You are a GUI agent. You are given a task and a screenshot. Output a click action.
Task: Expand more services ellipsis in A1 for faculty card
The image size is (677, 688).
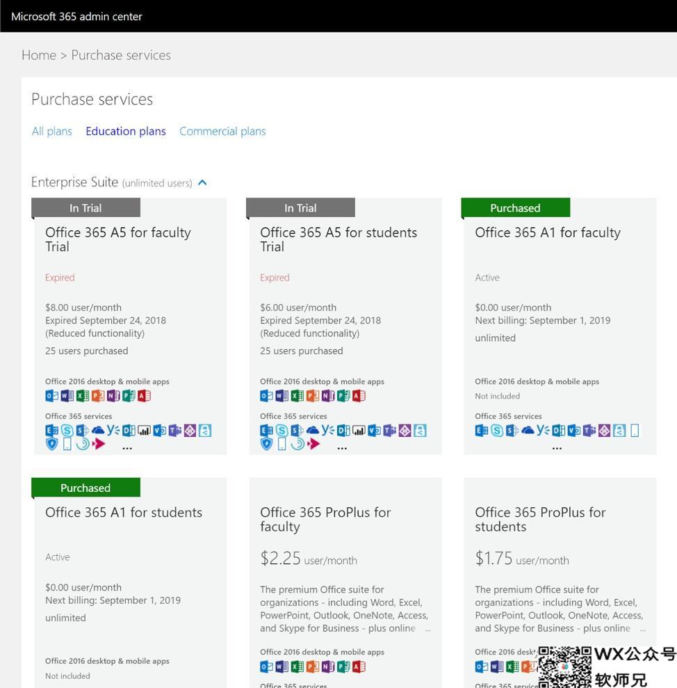pyautogui.click(x=557, y=448)
